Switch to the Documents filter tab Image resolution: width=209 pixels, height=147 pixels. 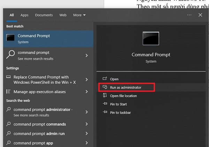coord(44,15)
